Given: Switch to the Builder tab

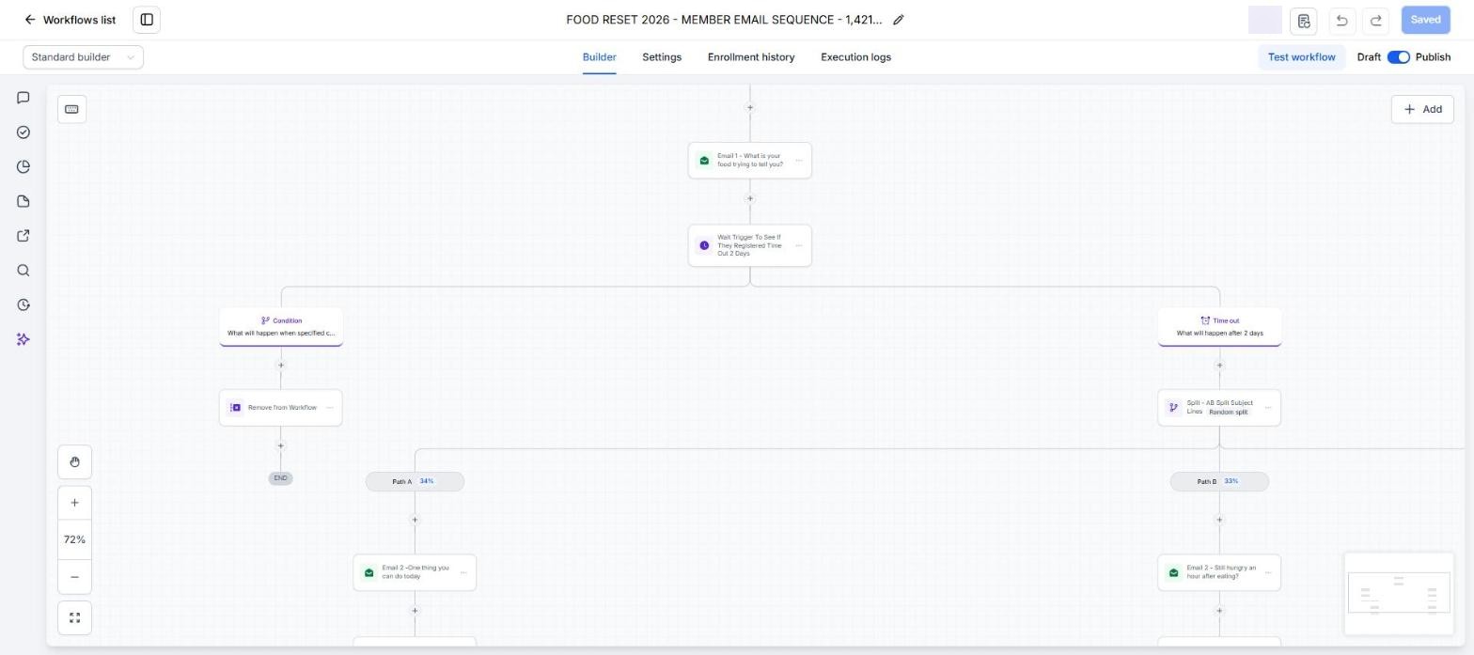Looking at the screenshot, I should pos(599,57).
